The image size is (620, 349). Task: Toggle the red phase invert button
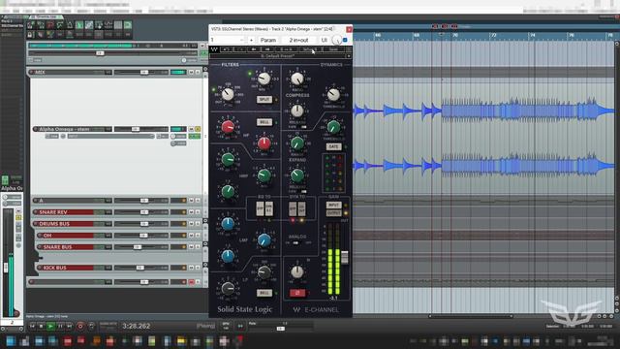(297, 293)
